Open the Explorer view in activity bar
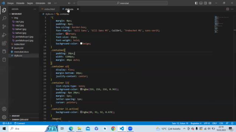236x132 pixels. coord(4,10)
